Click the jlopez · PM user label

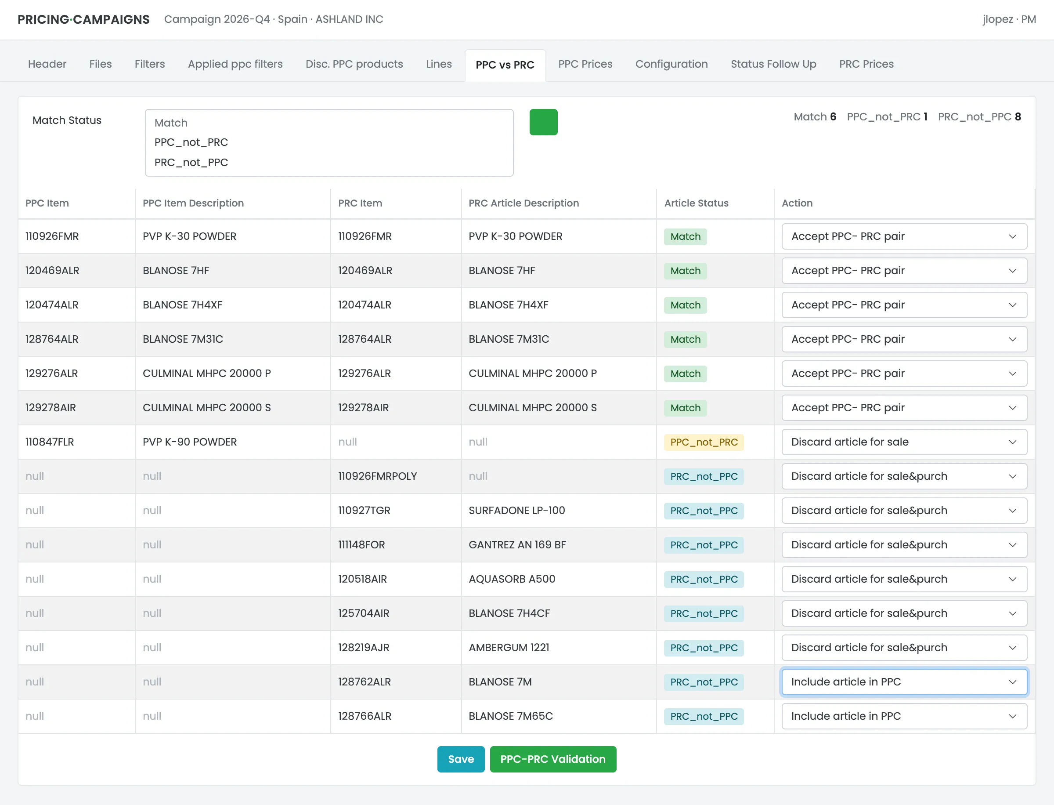(x=1009, y=19)
